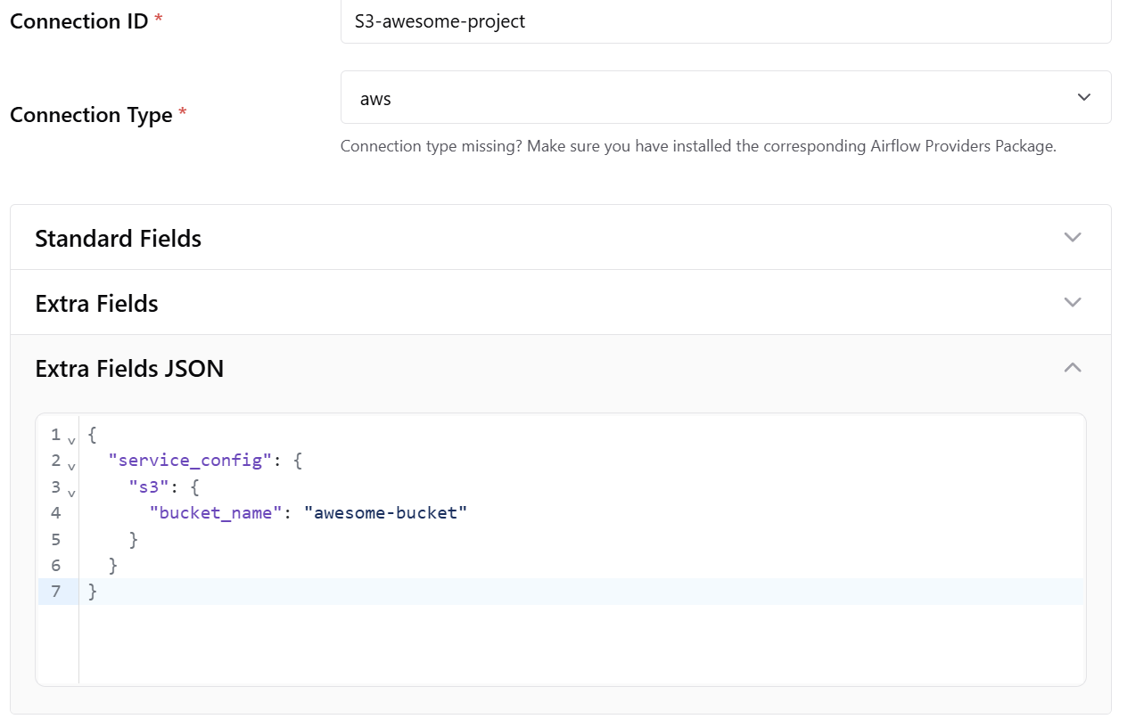Click the Connection Type dropdown chevron arrow
This screenshot has height=727, width=1127.
pos(1084,97)
